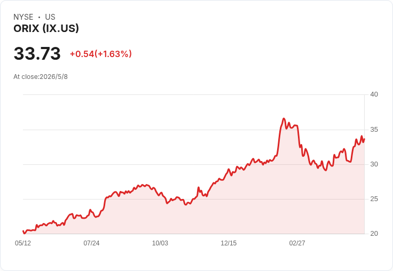Click the NYSE exchange label
The height and width of the screenshot is (271, 393).
pos(23,17)
